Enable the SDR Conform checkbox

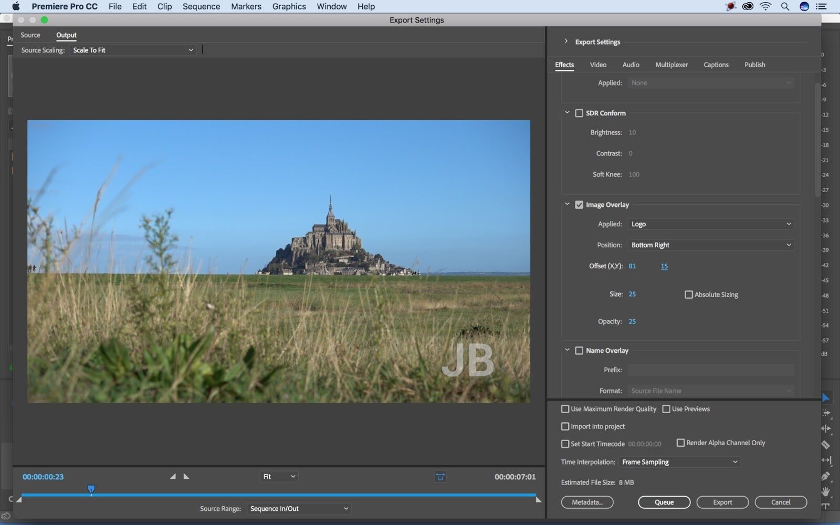pos(579,113)
